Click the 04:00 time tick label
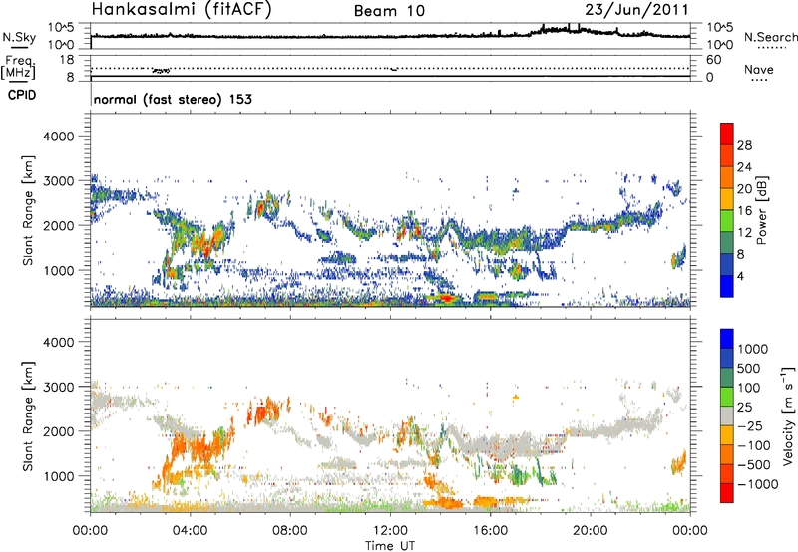Image resolution: width=798 pixels, height=552 pixels. [x=190, y=531]
